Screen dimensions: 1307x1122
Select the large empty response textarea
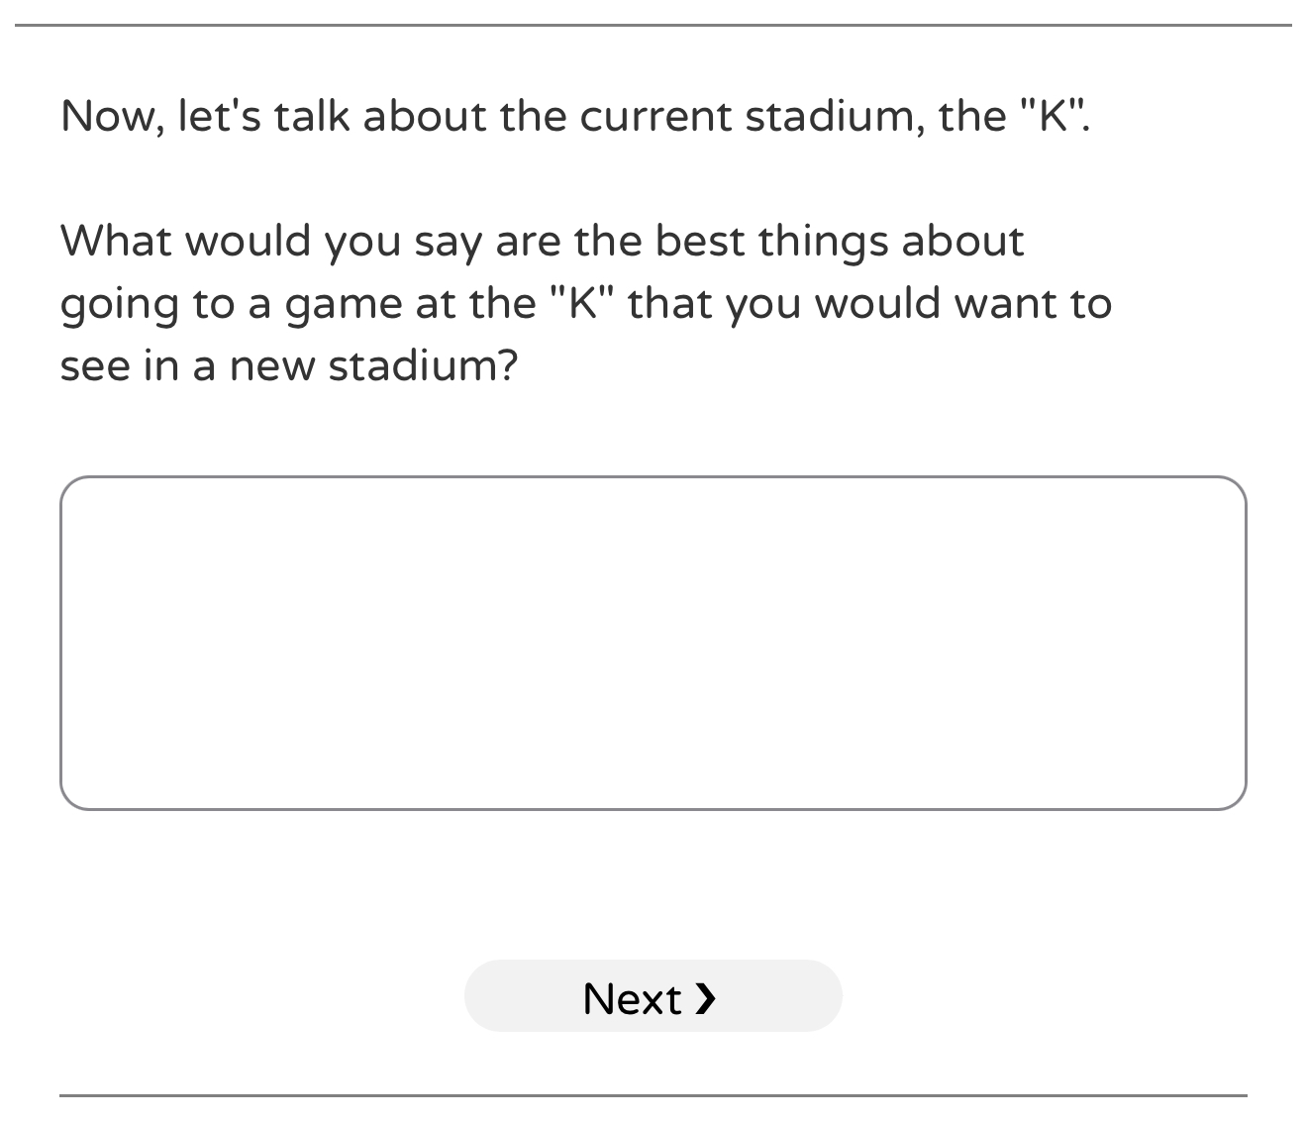pos(653,643)
